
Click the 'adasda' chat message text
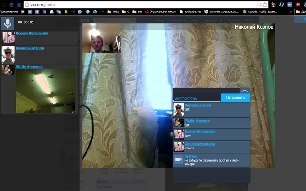pos(189,148)
